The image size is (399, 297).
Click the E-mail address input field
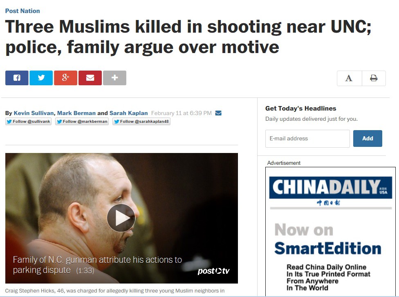(307, 139)
